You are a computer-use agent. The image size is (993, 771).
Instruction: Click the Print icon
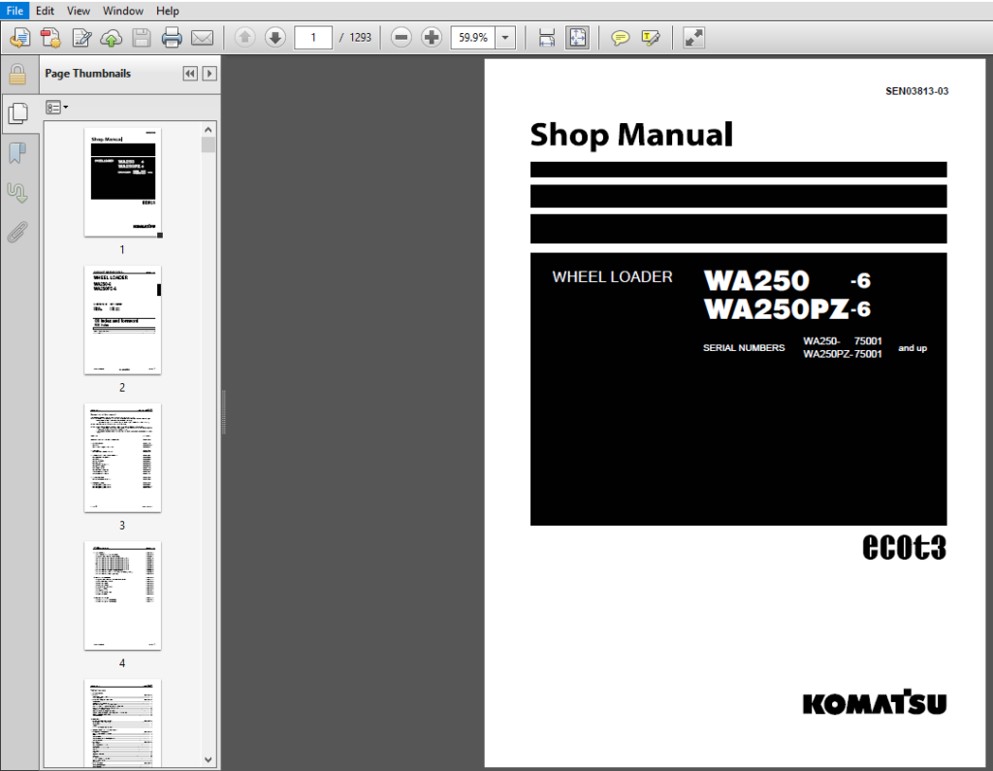pyautogui.click(x=172, y=38)
